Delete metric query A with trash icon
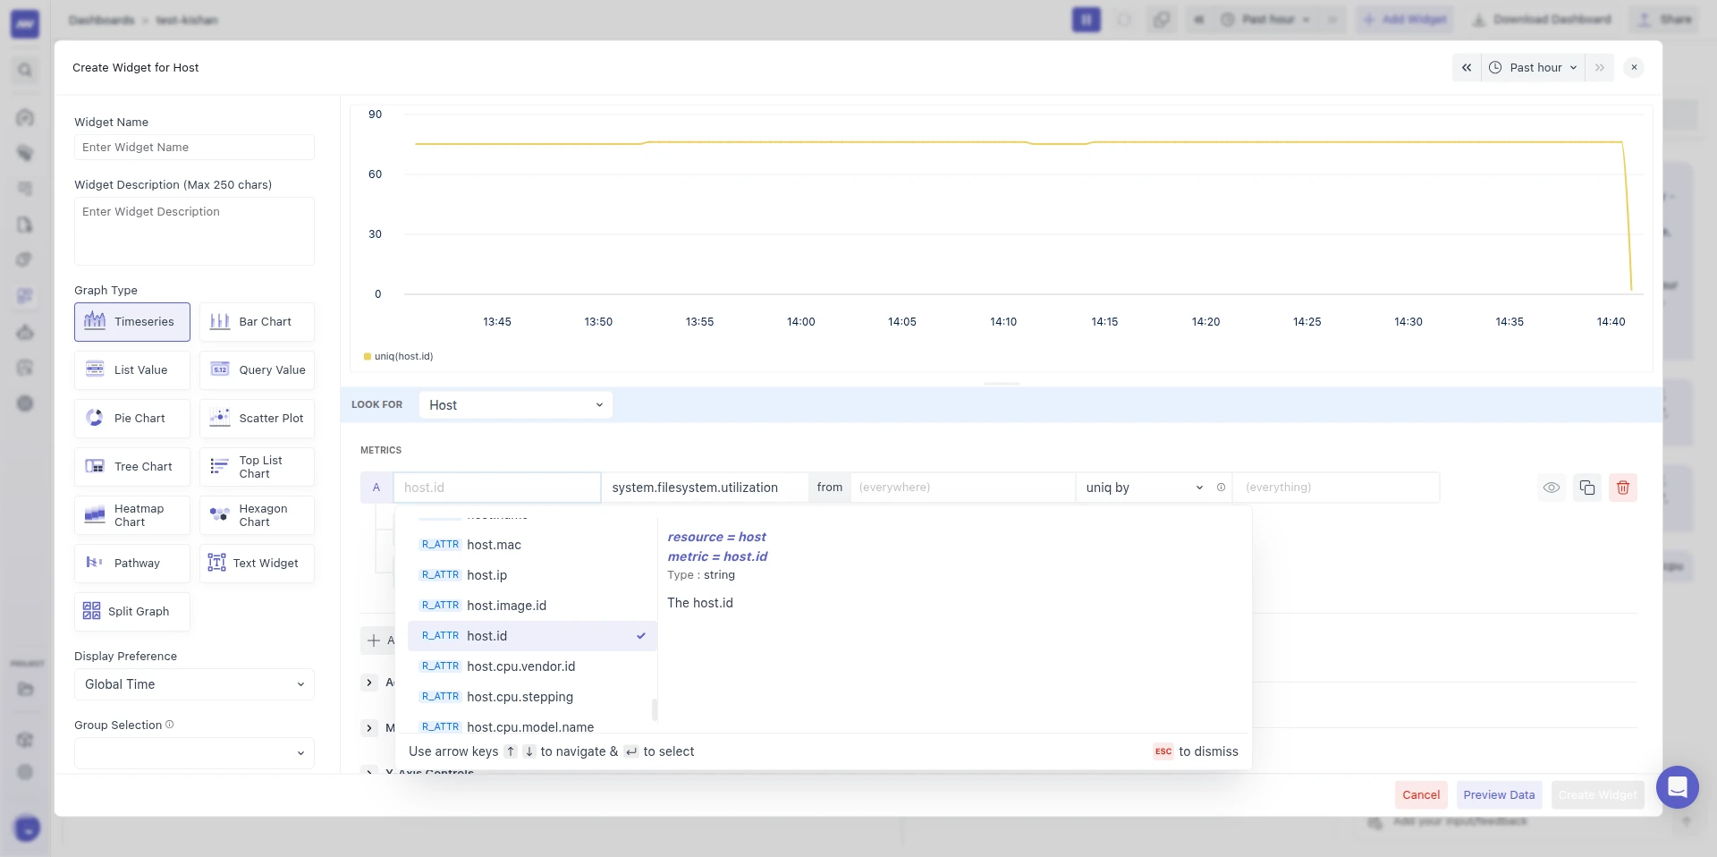The image size is (1717, 857). [x=1623, y=488]
